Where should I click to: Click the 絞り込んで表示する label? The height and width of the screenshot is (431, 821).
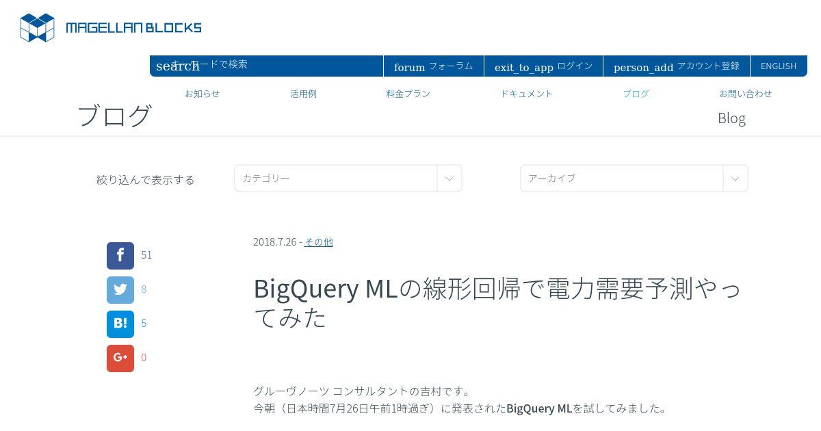click(x=146, y=180)
